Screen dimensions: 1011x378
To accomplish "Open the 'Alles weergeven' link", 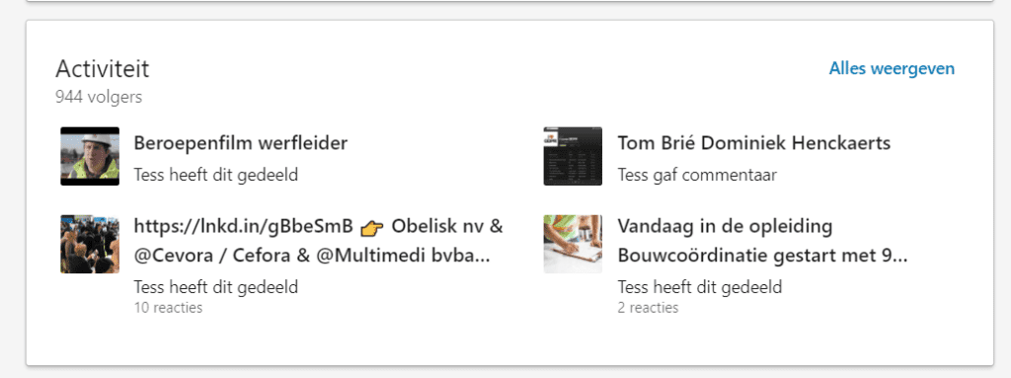I will (892, 68).
